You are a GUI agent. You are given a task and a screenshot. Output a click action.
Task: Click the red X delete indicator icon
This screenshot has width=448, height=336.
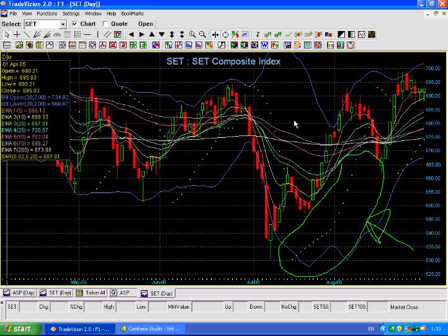[x=113, y=45]
